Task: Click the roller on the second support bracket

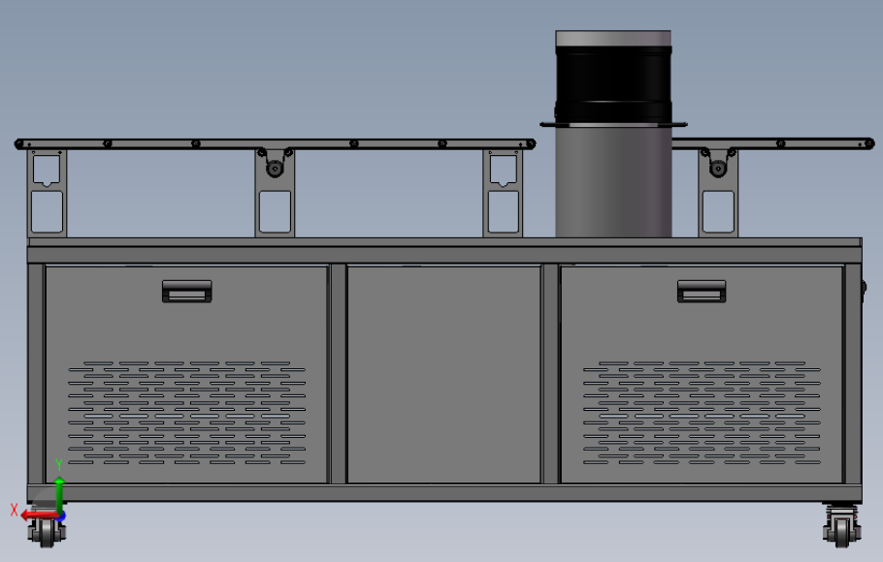Action: [x=275, y=169]
